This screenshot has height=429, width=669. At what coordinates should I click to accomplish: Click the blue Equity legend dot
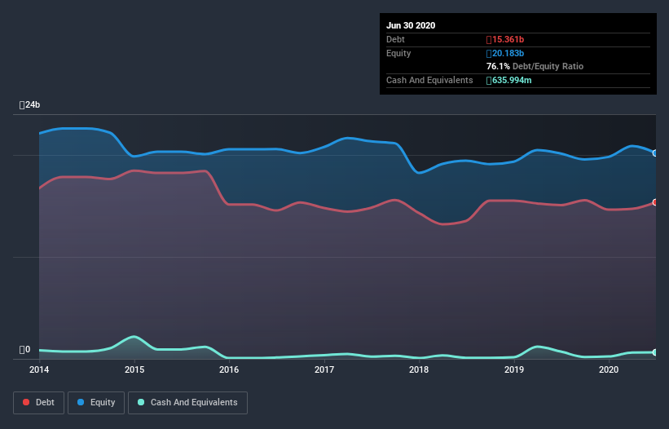tap(81, 402)
